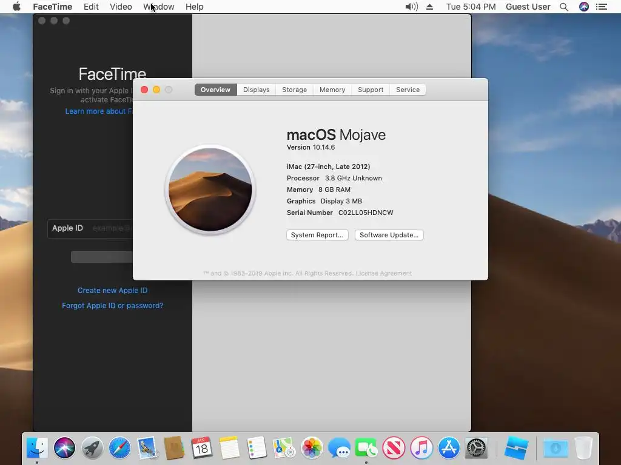This screenshot has width=621, height=465.
Task: Click System Report button
Action: point(317,235)
